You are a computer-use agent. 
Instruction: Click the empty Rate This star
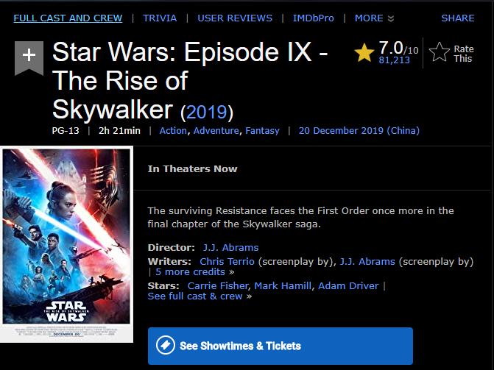440,52
